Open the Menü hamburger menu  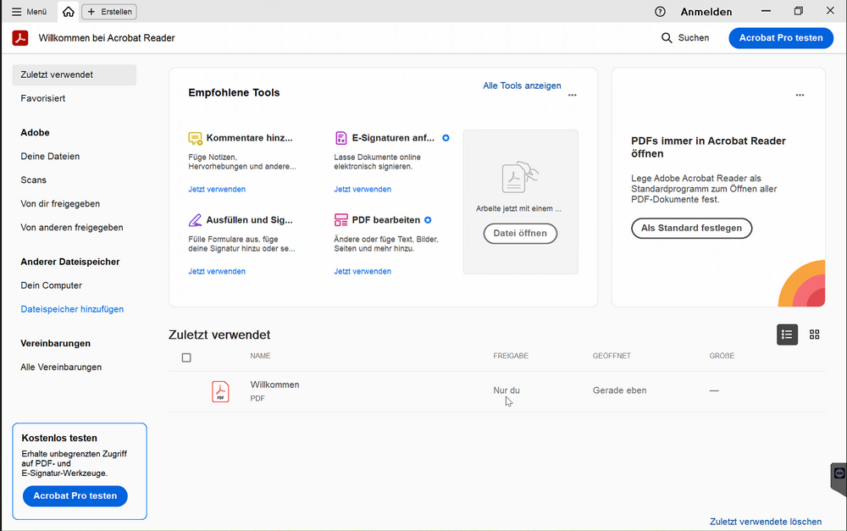[x=30, y=12]
